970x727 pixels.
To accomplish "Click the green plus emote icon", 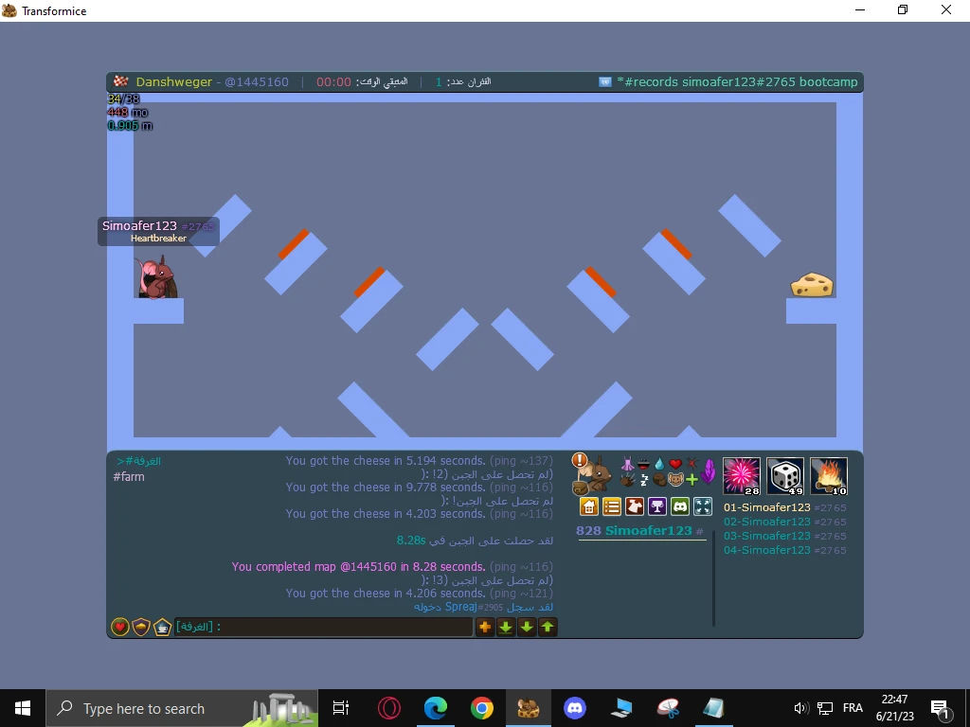I will pyautogui.click(x=692, y=480).
